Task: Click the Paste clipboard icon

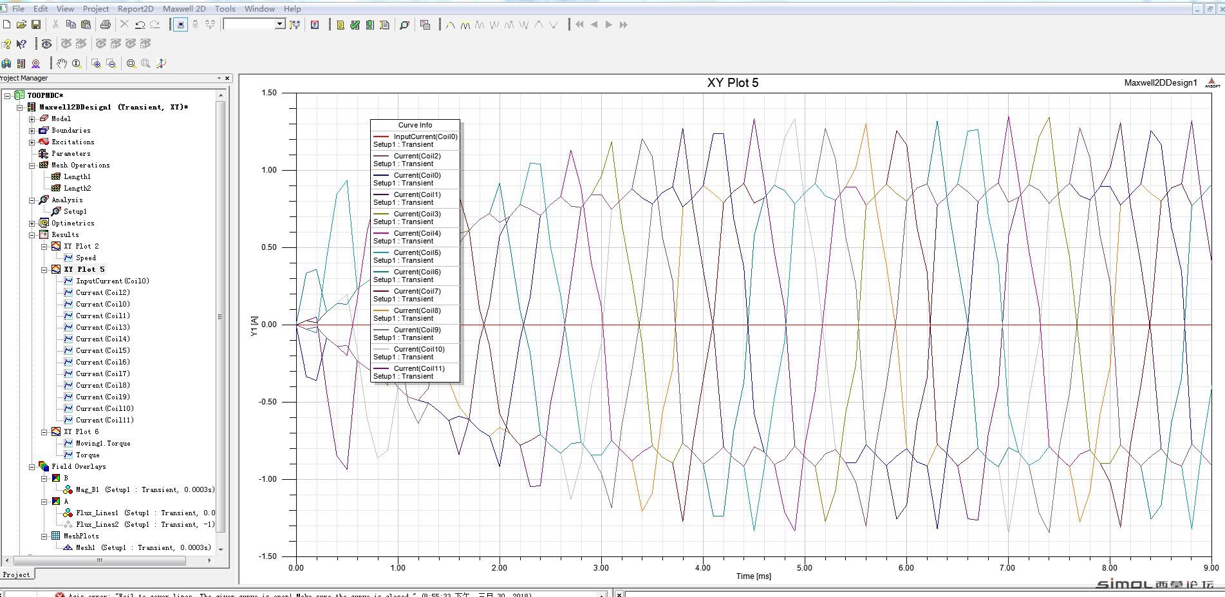Action: click(86, 24)
